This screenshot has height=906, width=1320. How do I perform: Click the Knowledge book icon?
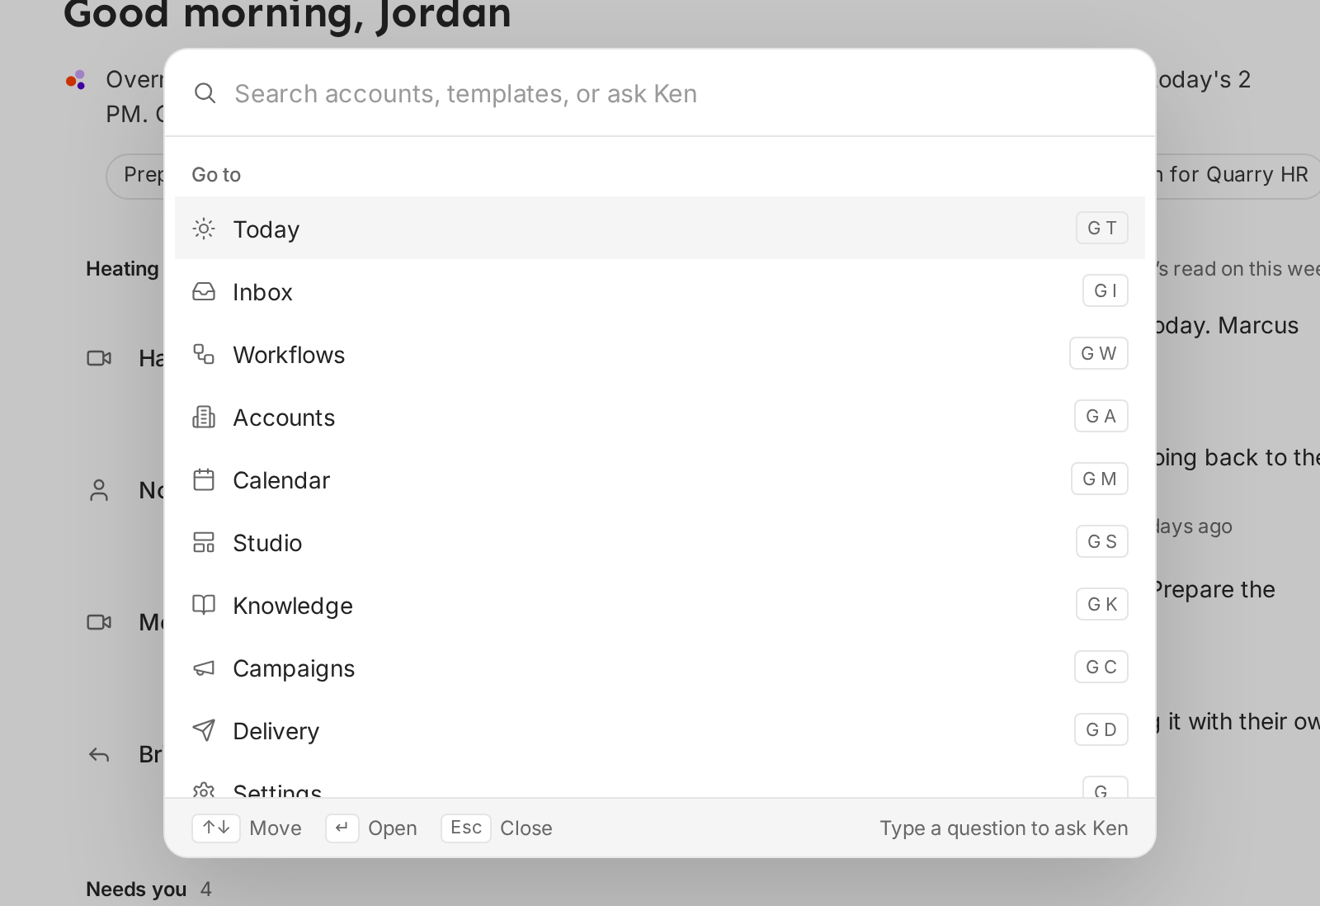pos(204,605)
